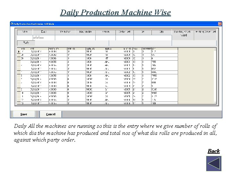Click the PARTY CD column header
The width and height of the screenshot is (231, 173).
pyautogui.click(x=58, y=49)
